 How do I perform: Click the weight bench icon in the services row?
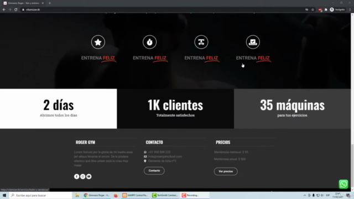tap(201, 42)
